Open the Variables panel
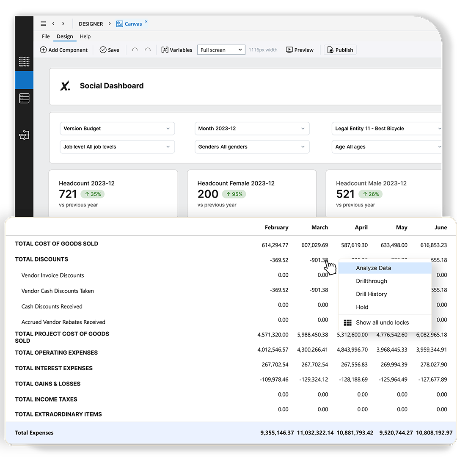Screen dimensions: 457x457 click(176, 50)
